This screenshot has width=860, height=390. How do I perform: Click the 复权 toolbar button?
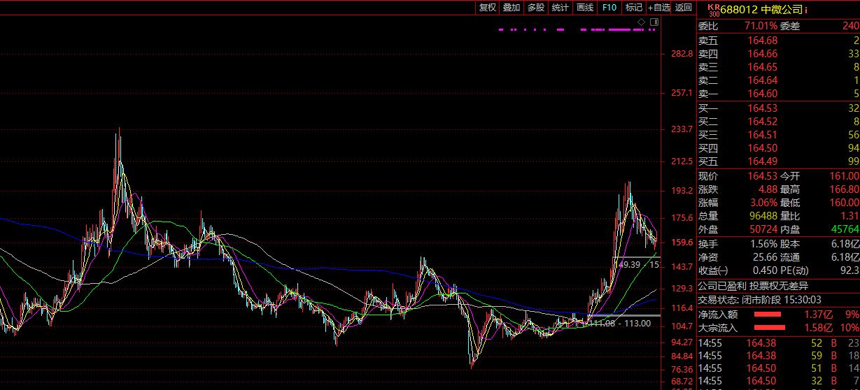(x=487, y=8)
